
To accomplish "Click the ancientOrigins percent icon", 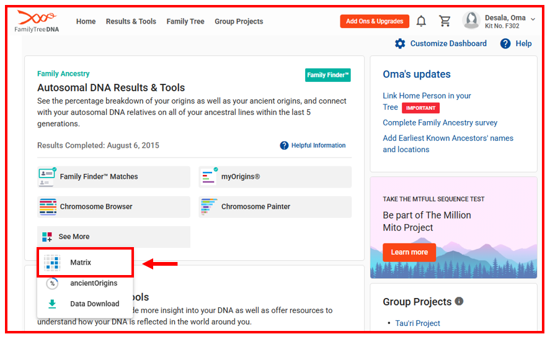I will click(x=52, y=283).
